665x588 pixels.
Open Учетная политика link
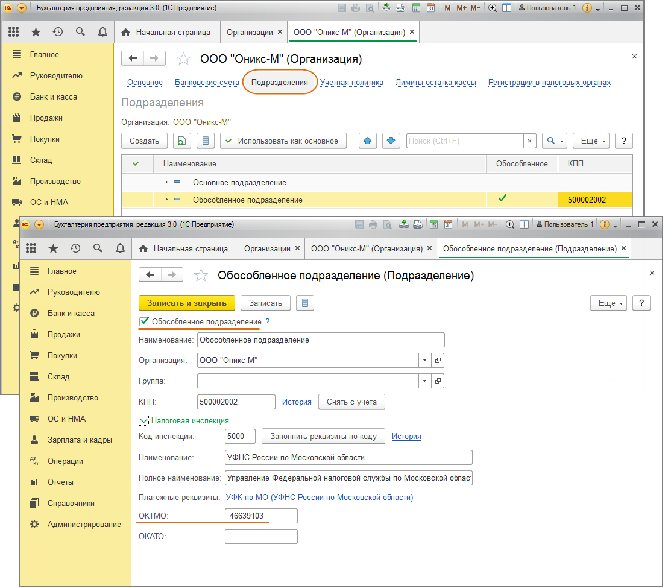pyautogui.click(x=351, y=82)
